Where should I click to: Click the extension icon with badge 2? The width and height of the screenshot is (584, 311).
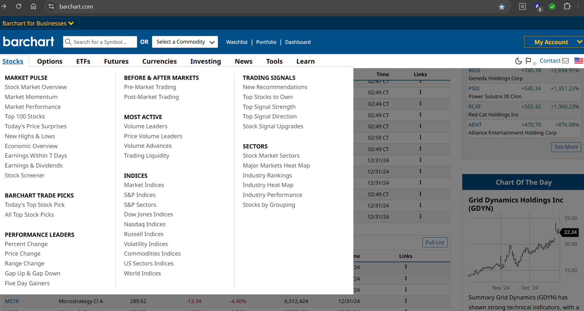pos(538,7)
